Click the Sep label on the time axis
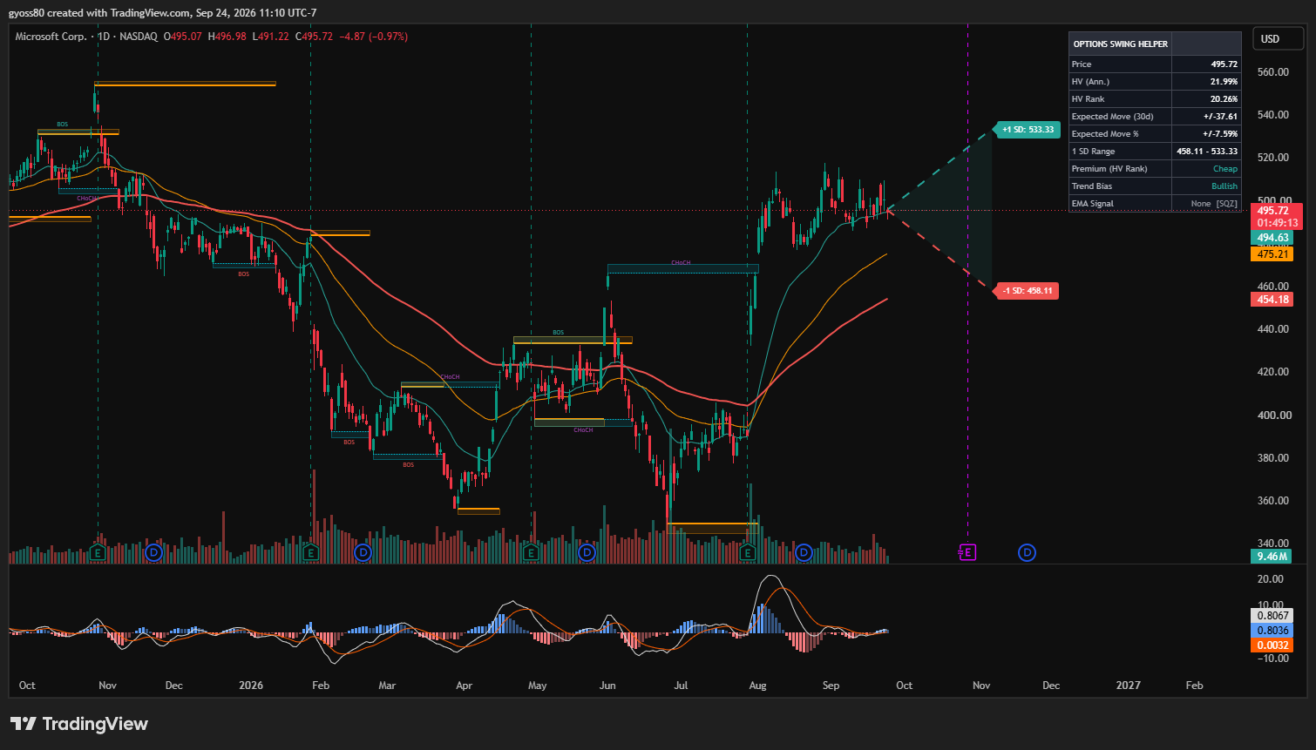The width and height of the screenshot is (1316, 750). [831, 686]
